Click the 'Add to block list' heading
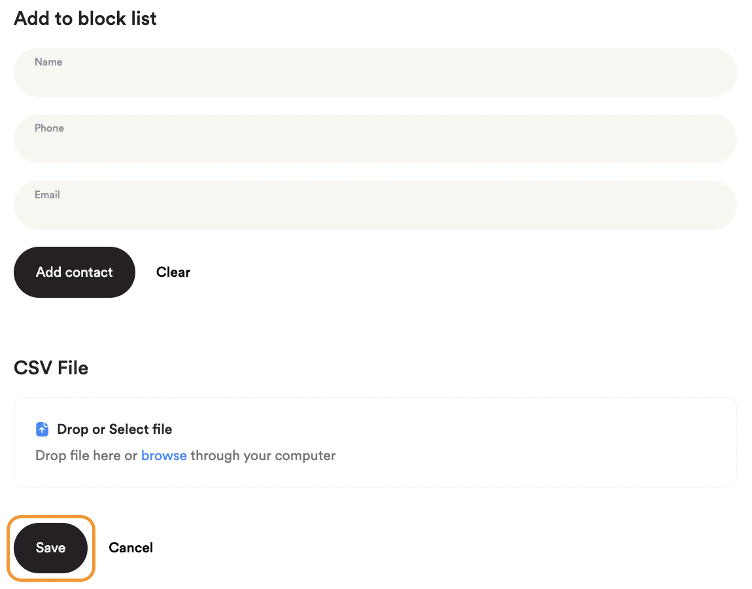 [x=85, y=18]
